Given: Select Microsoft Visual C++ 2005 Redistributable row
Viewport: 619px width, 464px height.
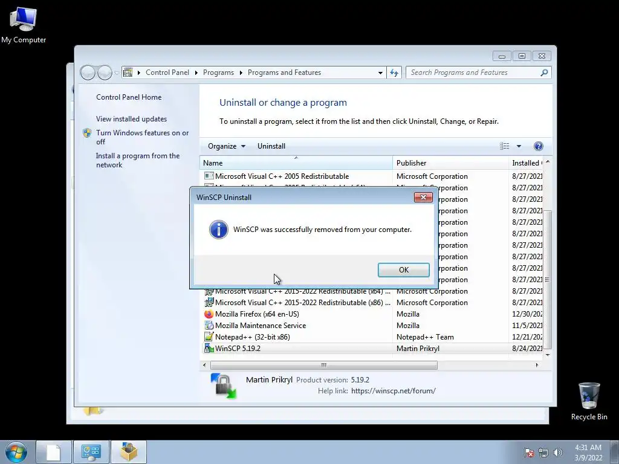Looking at the screenshot, I should [372, 176].
